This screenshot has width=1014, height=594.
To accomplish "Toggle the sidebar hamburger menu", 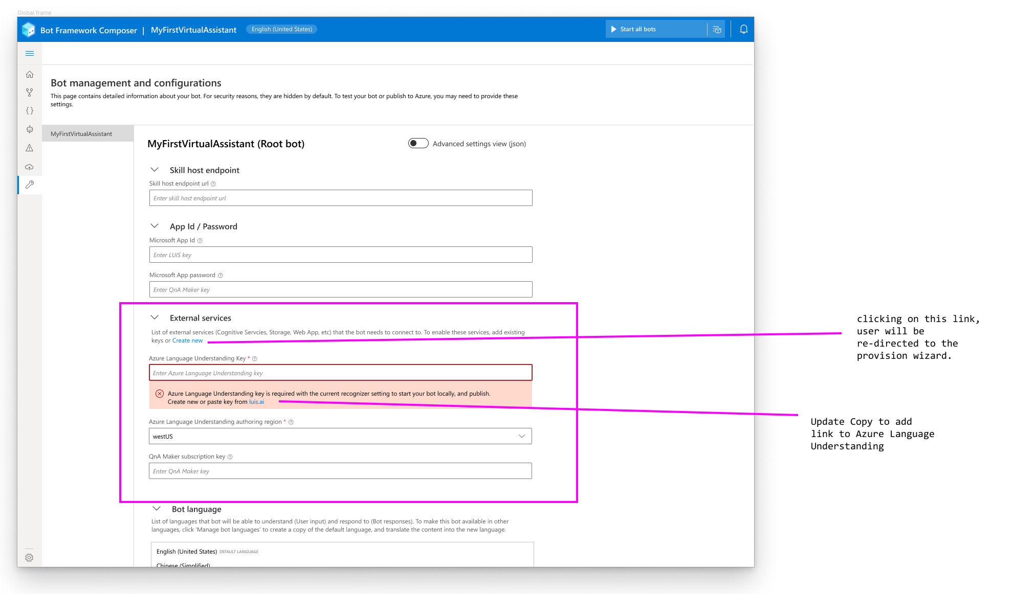I will (30, 53).
